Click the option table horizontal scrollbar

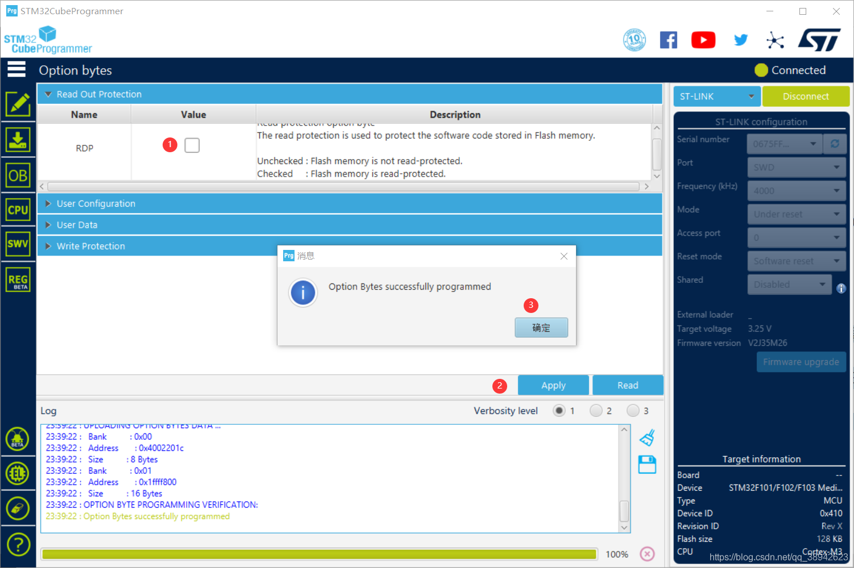tap(343, 186)
